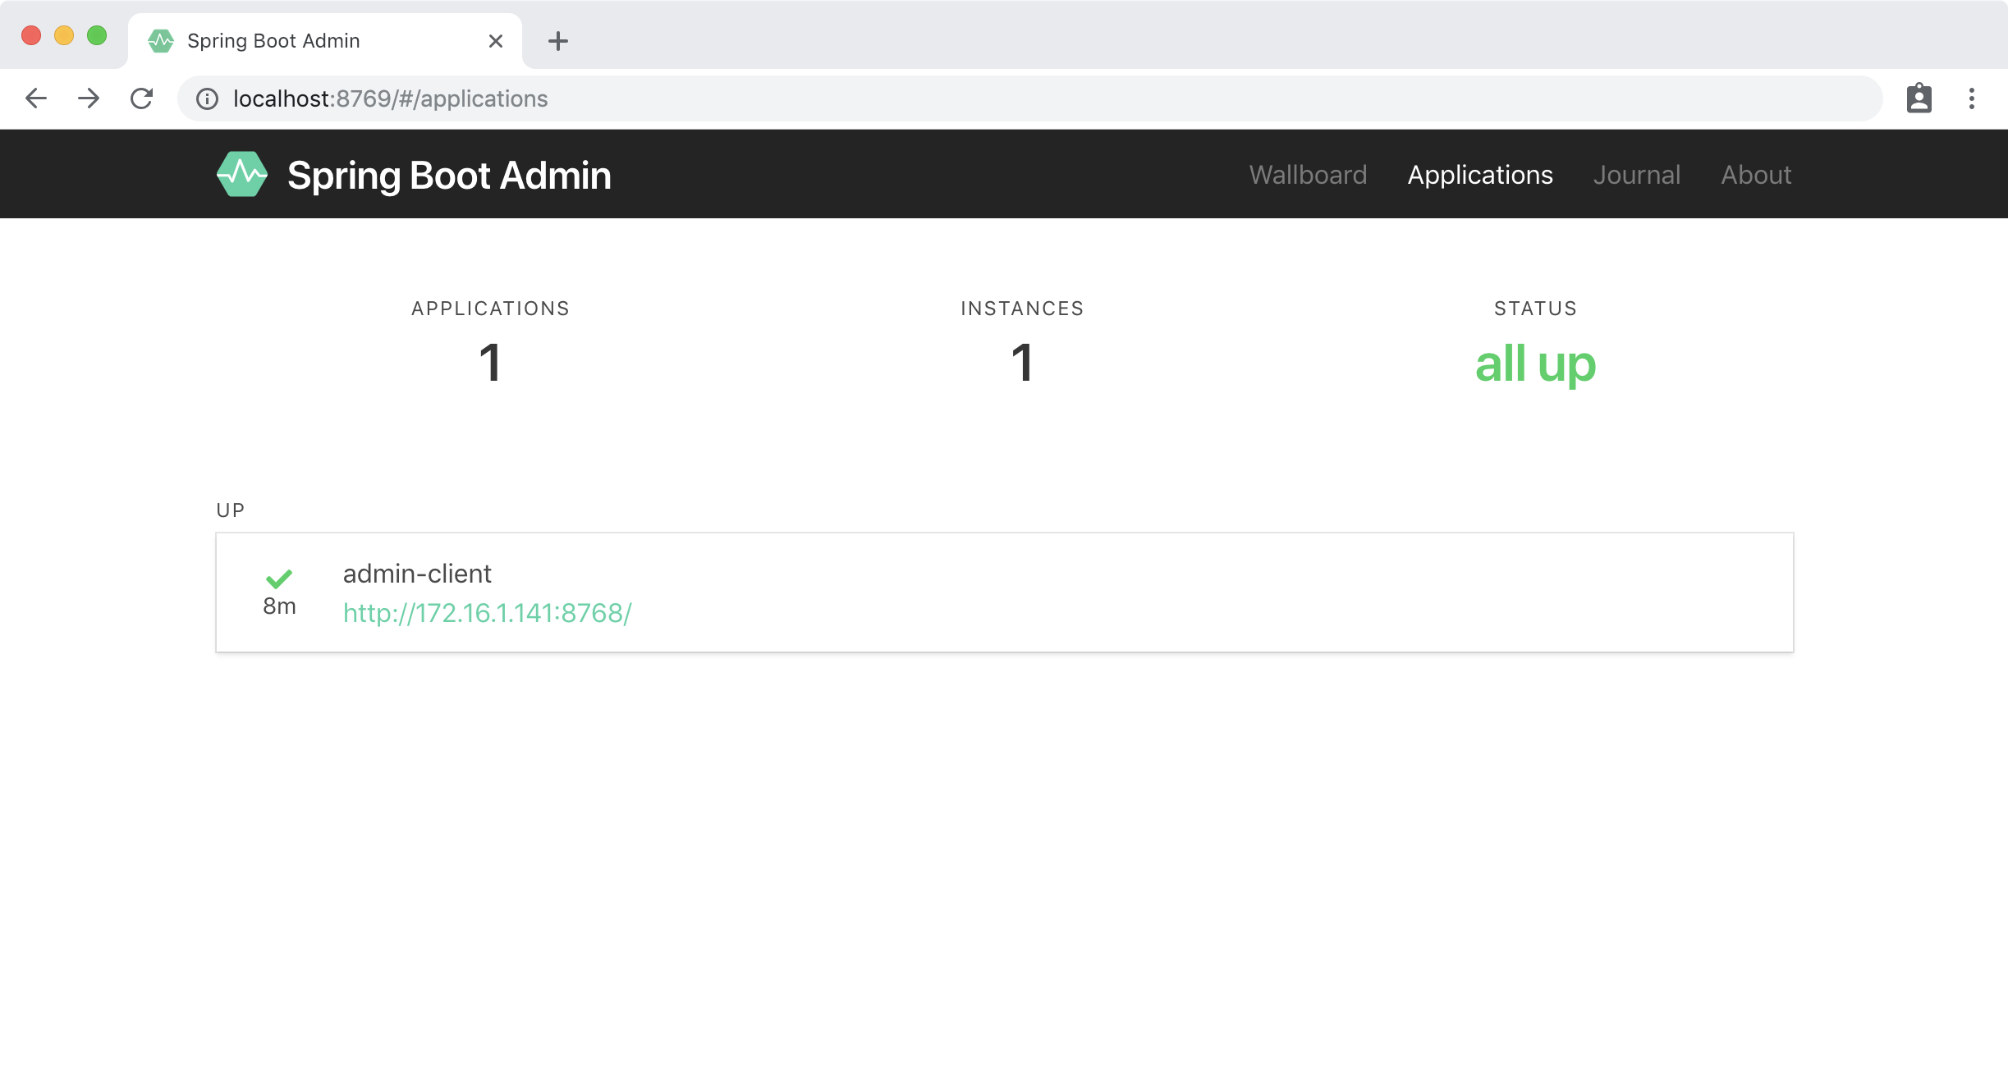Click the site information icon in address bar

pyautogui.click(x=207, y=98)
